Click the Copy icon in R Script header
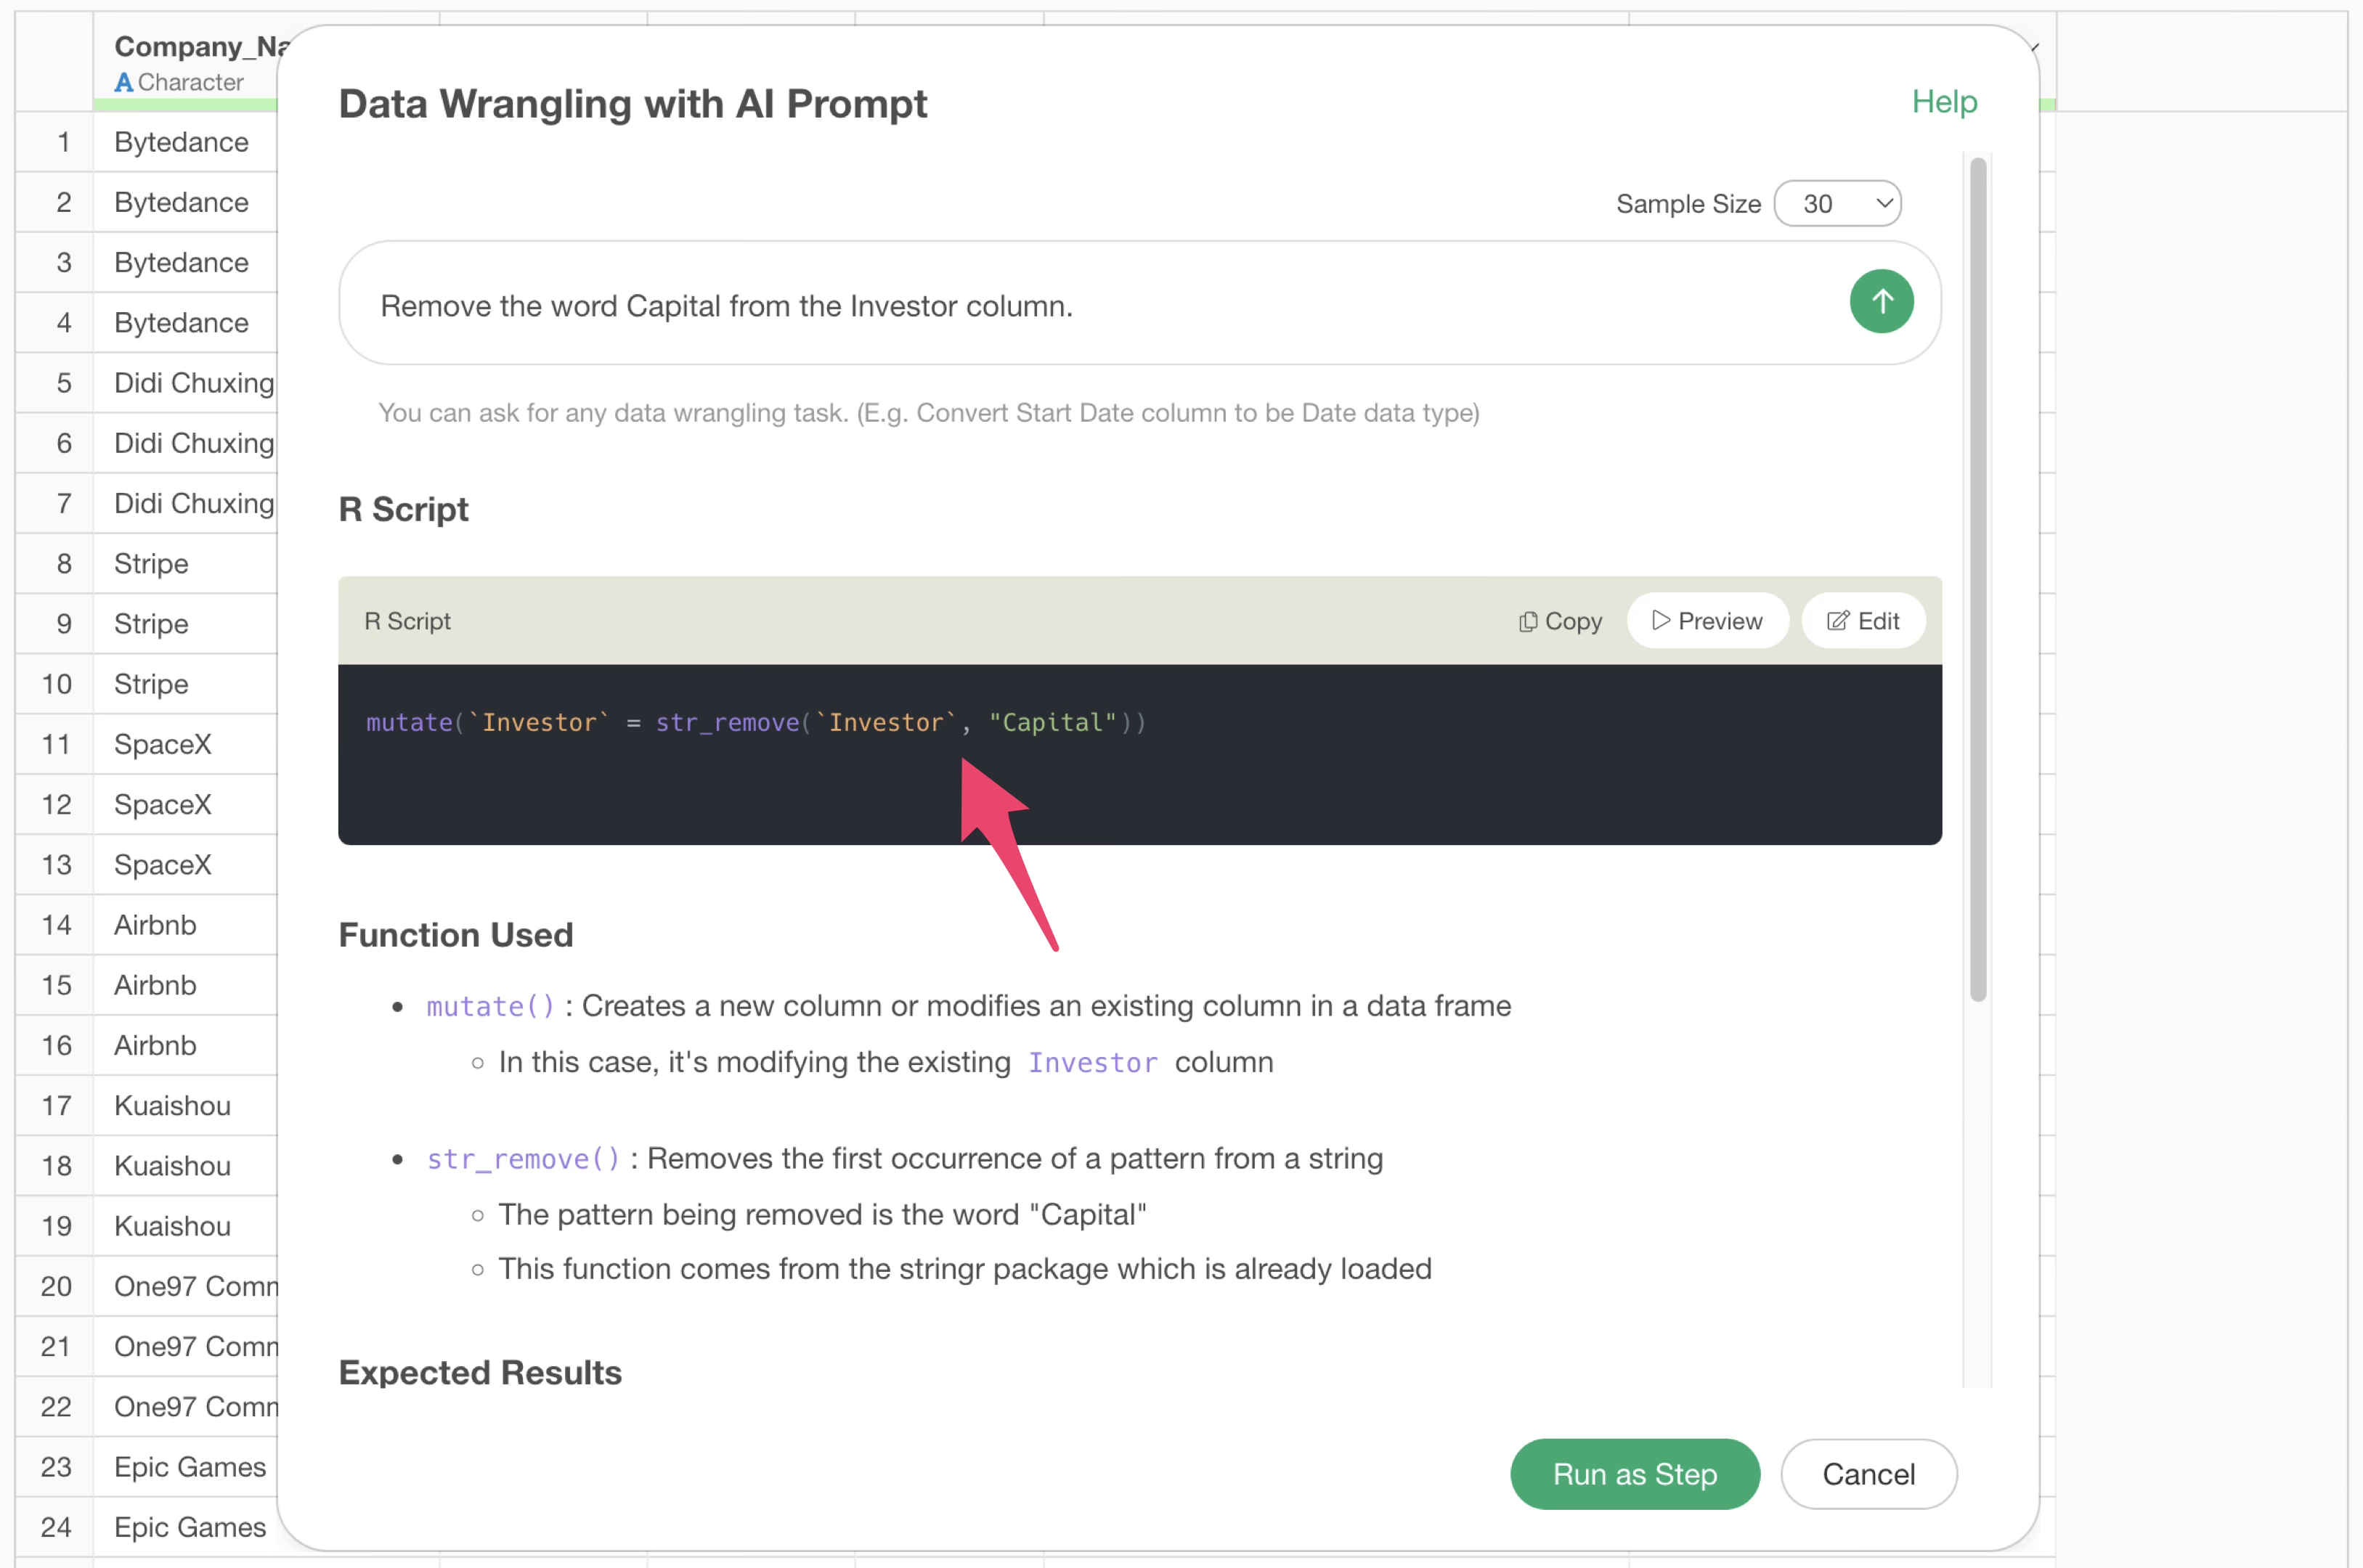This screenshot has height=1568, width=2363. click(1526, 622)
